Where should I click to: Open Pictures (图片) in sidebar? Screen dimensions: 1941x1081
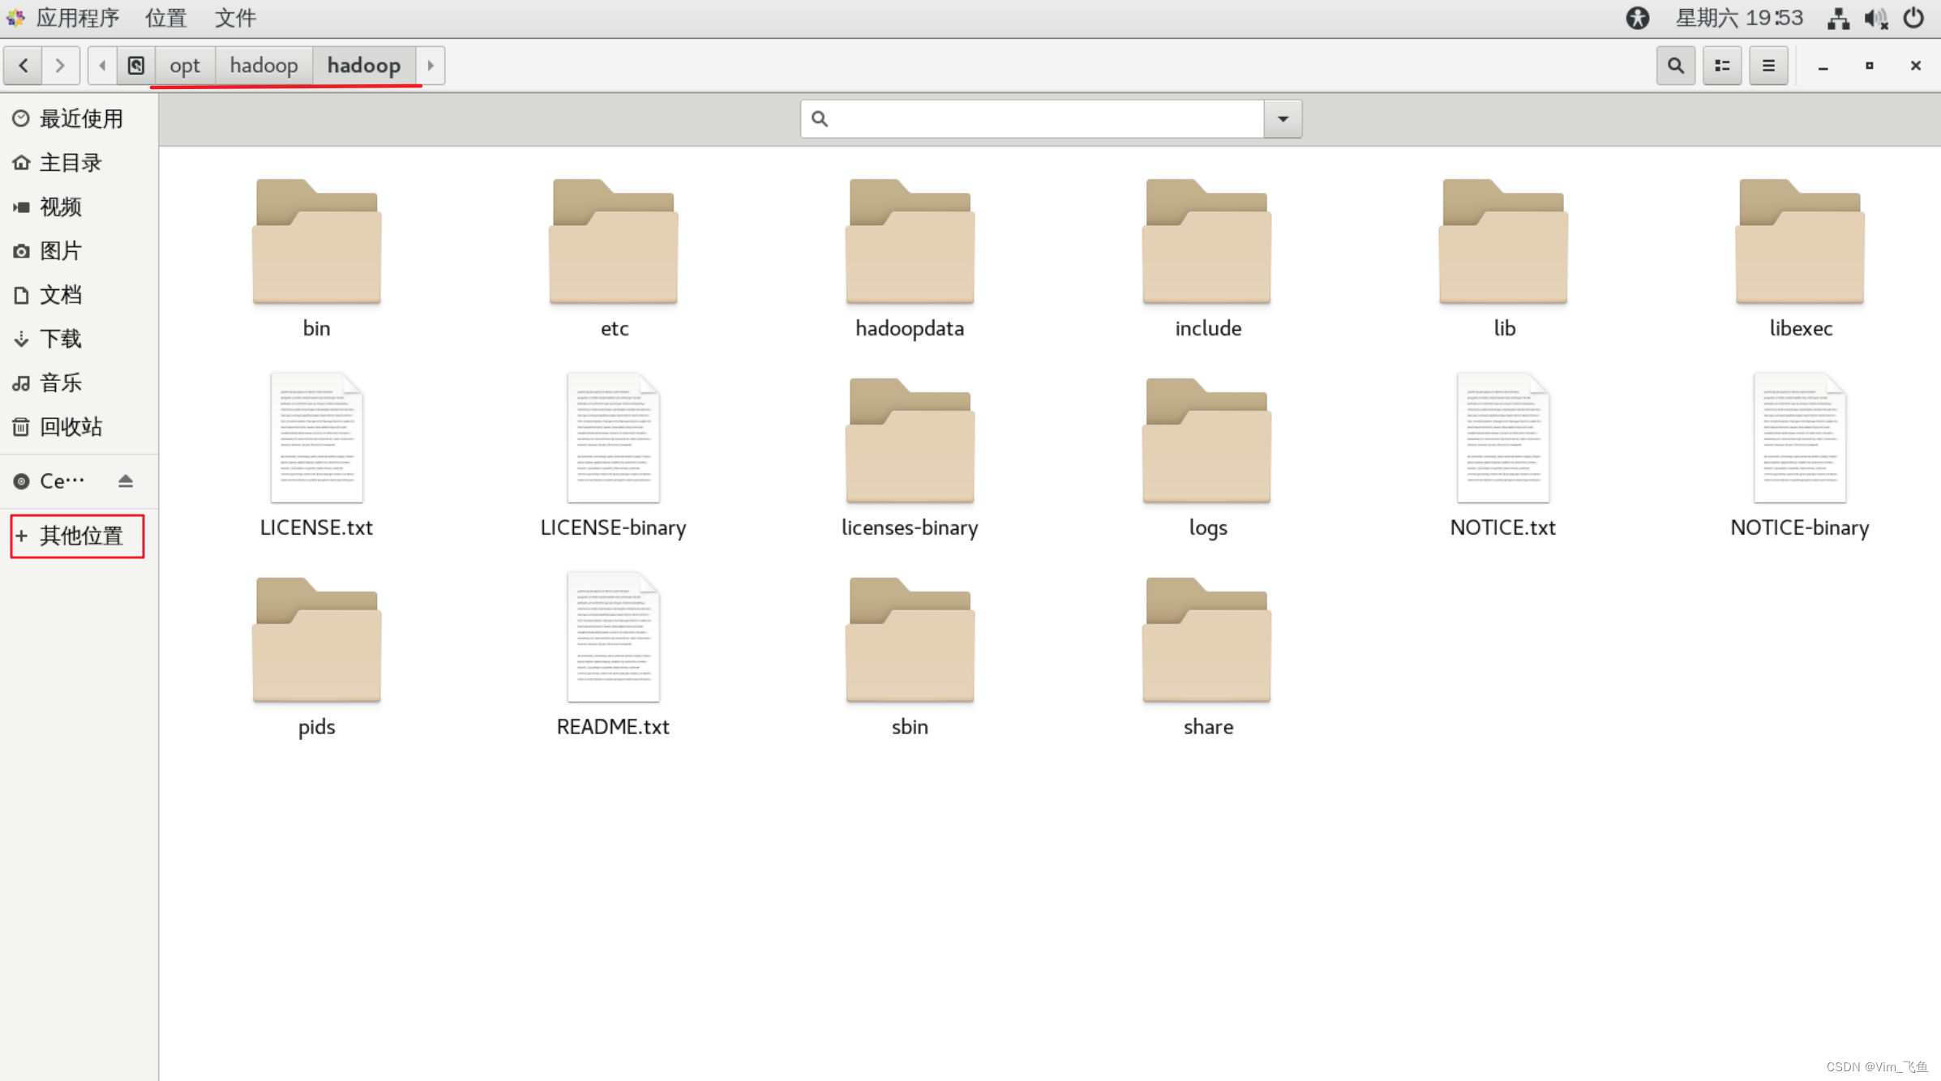[79, 250]
